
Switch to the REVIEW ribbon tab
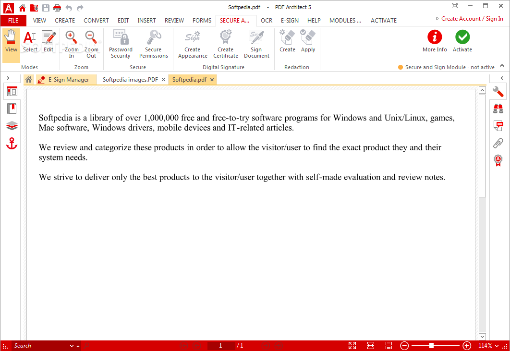174,21
